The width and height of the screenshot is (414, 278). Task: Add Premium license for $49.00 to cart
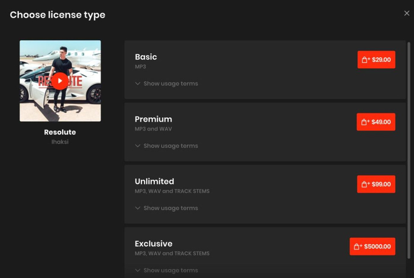coord(376,122)
